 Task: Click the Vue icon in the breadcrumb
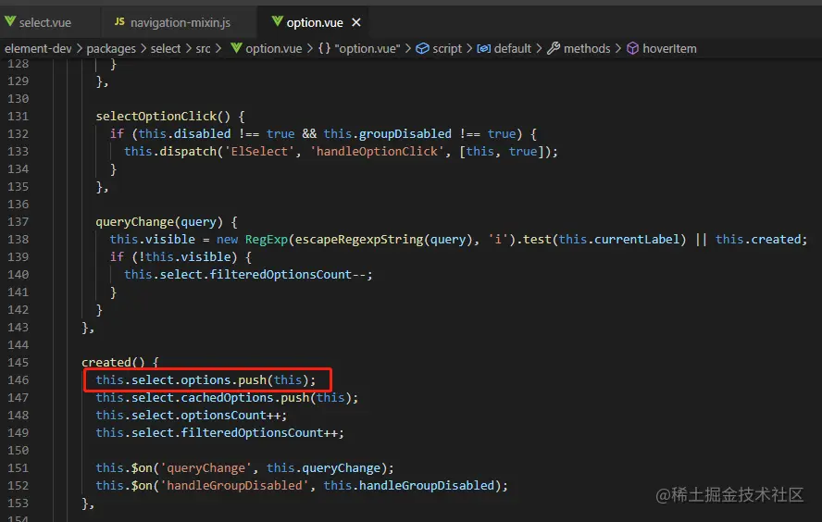(236, 48)
